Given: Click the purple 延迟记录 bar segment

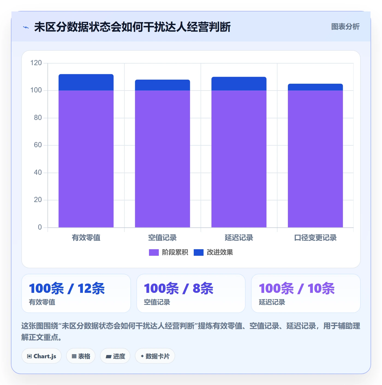Looking at the screenshot, I should click(x=239, y=159).
